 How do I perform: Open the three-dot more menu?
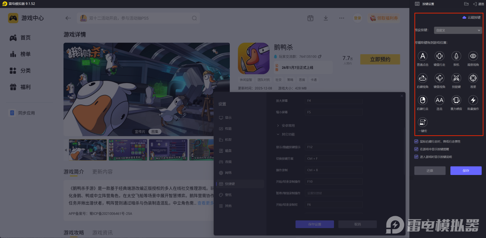[x=342, y=18]
